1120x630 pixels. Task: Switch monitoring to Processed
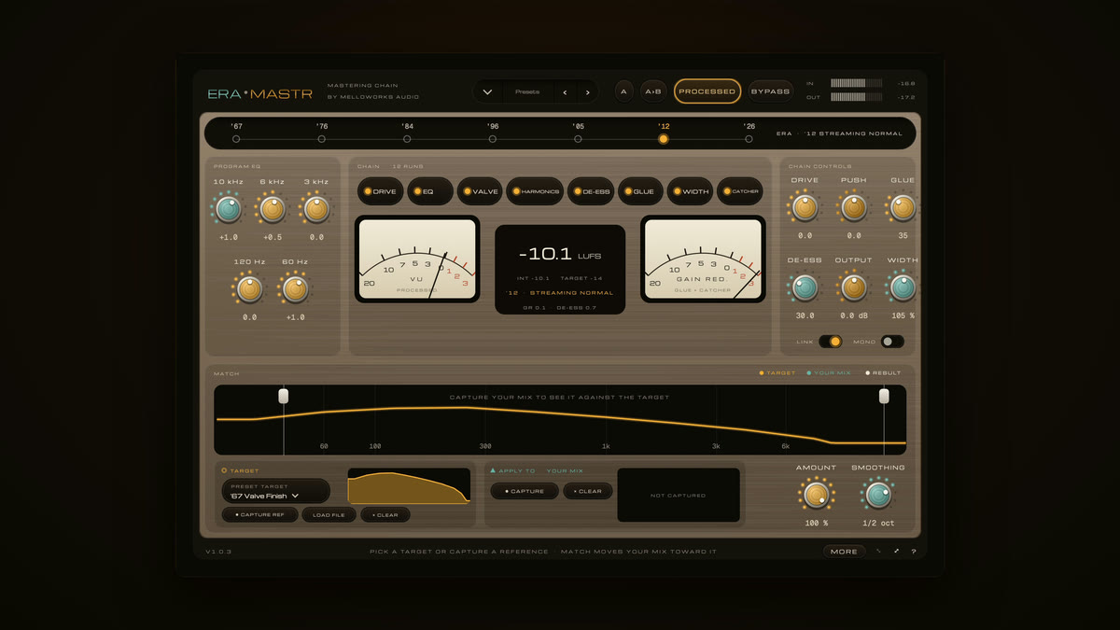click(707, 91)
